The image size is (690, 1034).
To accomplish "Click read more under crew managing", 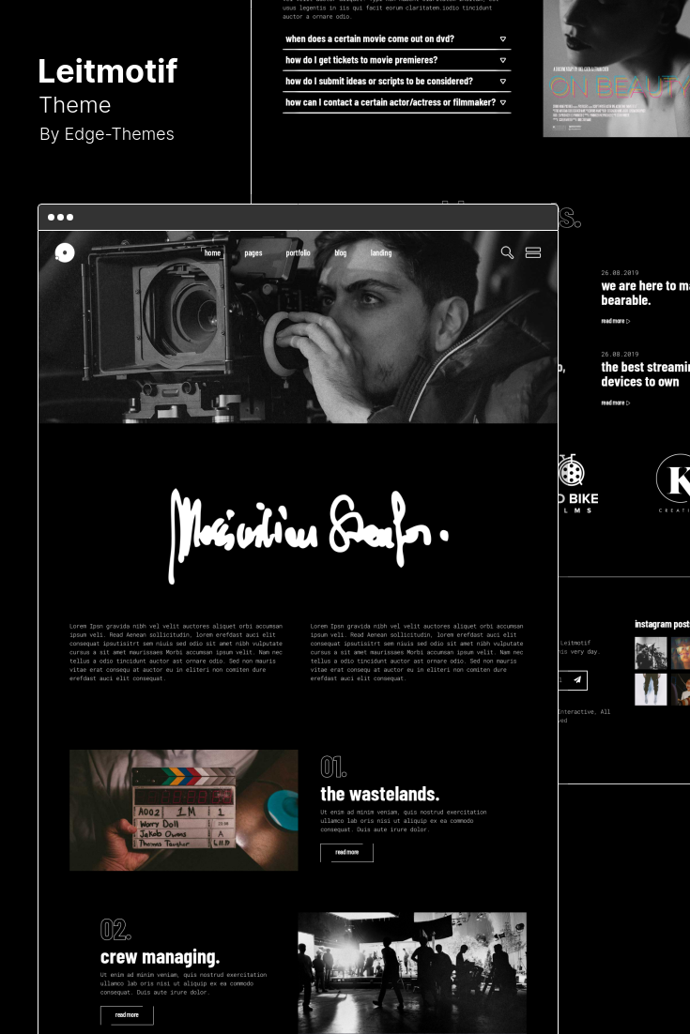I will pos(127,1015).
